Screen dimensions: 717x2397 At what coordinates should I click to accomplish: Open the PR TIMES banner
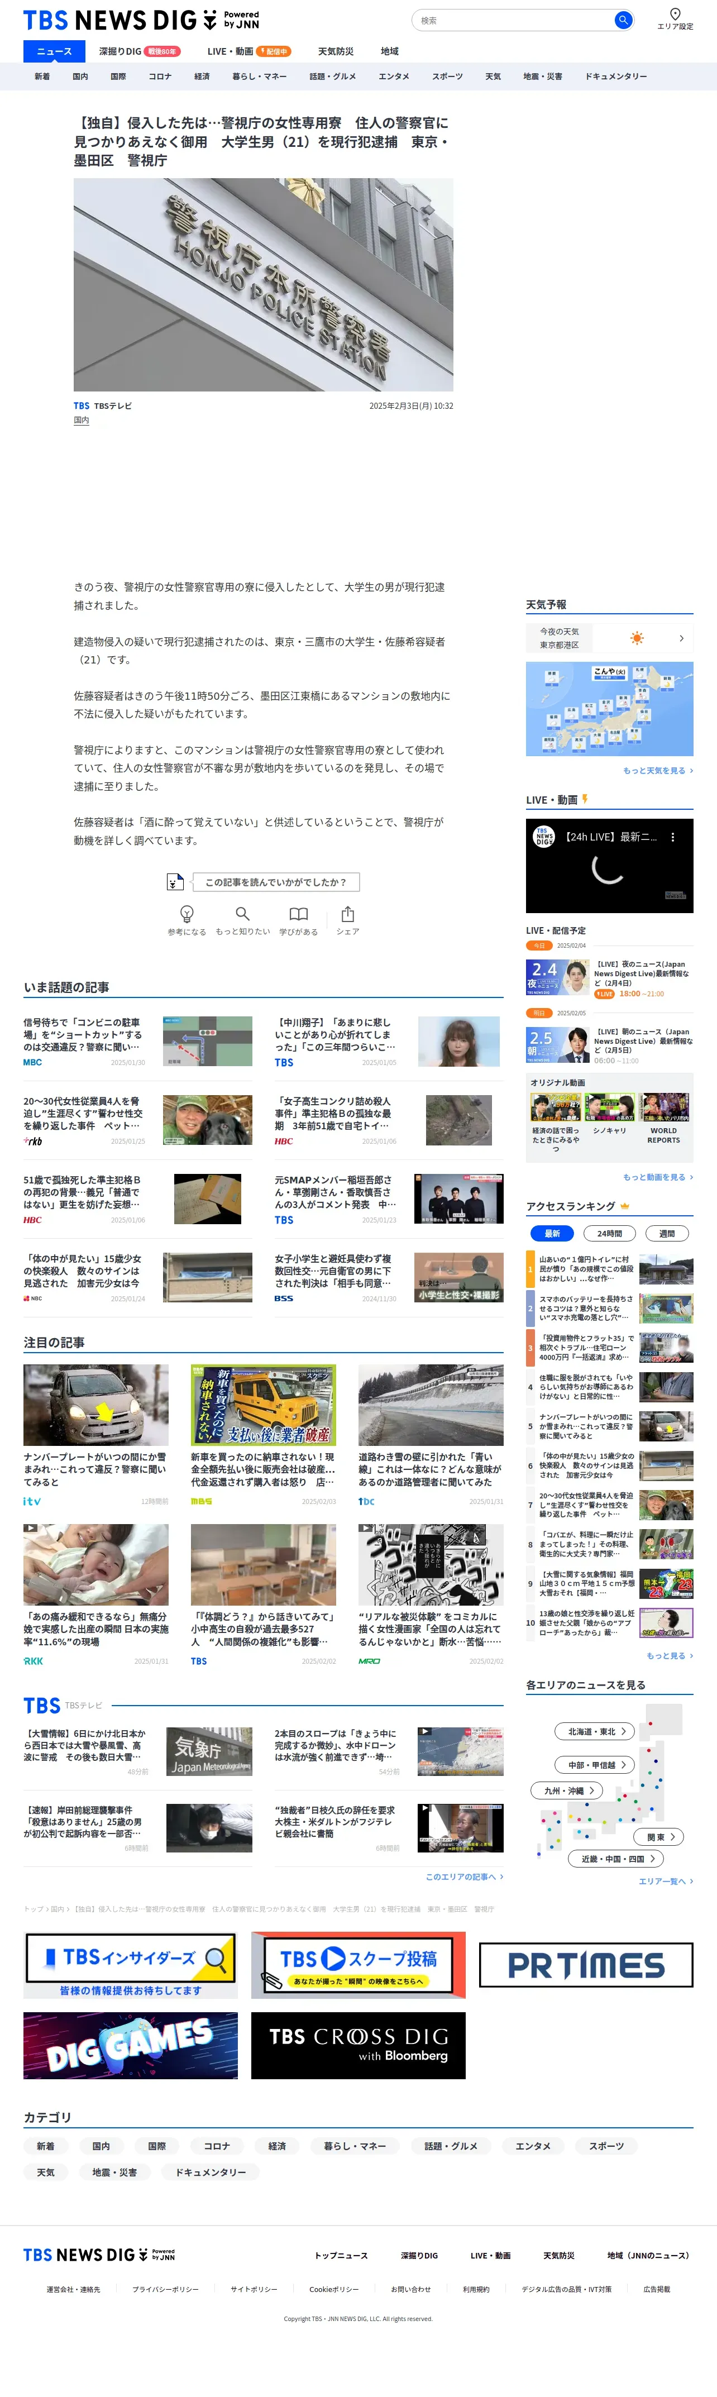[x=586, y=1965]
